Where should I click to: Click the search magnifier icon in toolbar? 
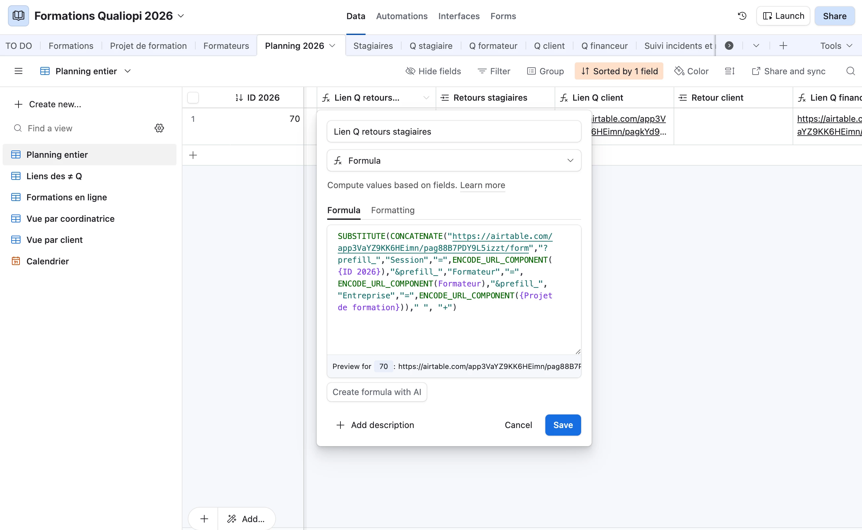850,71
